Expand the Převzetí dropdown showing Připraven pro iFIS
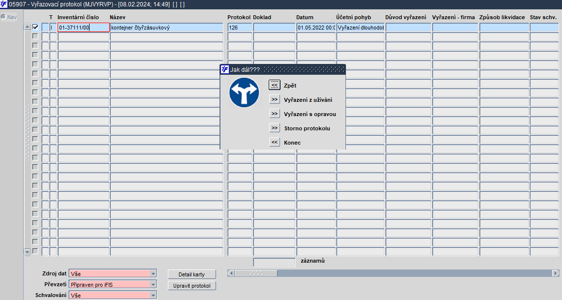This screenshot has width=562, height=300. (153, 285)
